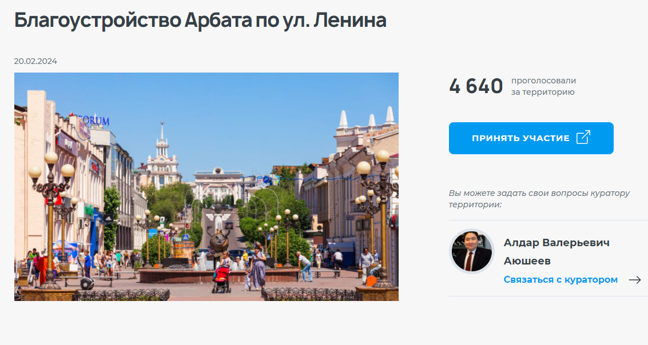Click the vote count 4 640
648x345 pixels.
click(476, 86)
